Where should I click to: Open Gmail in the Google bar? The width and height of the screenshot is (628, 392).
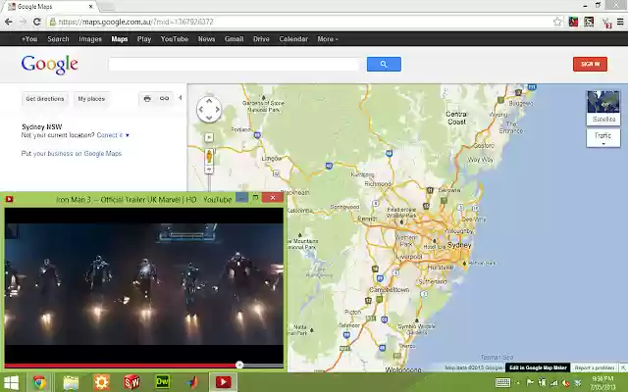(234, 39)
